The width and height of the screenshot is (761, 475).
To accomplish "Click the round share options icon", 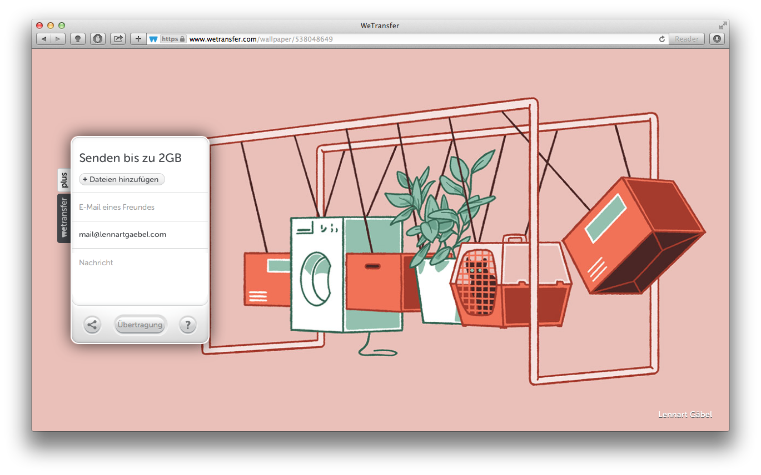I will (92, 325).
